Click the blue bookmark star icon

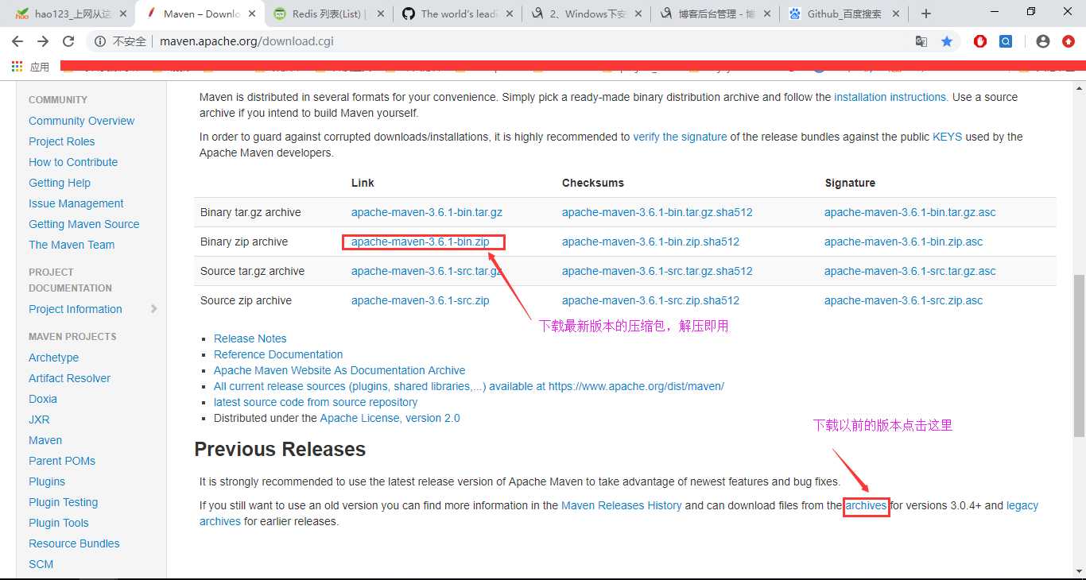pos(947,41)
